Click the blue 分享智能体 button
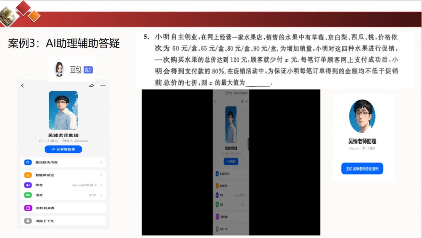The height and width of the screenshot is (238, 422). coord(63,149)
